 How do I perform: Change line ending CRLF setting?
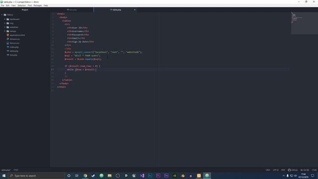click(x=268, y=170)
